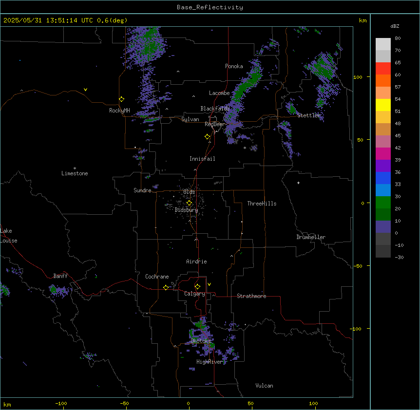
Task: Click the asterisk marker east of RedDeer
Action: [245, 148]
